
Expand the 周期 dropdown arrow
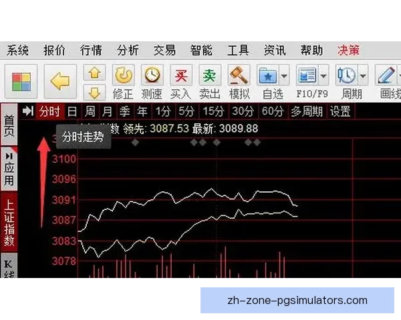363,75
